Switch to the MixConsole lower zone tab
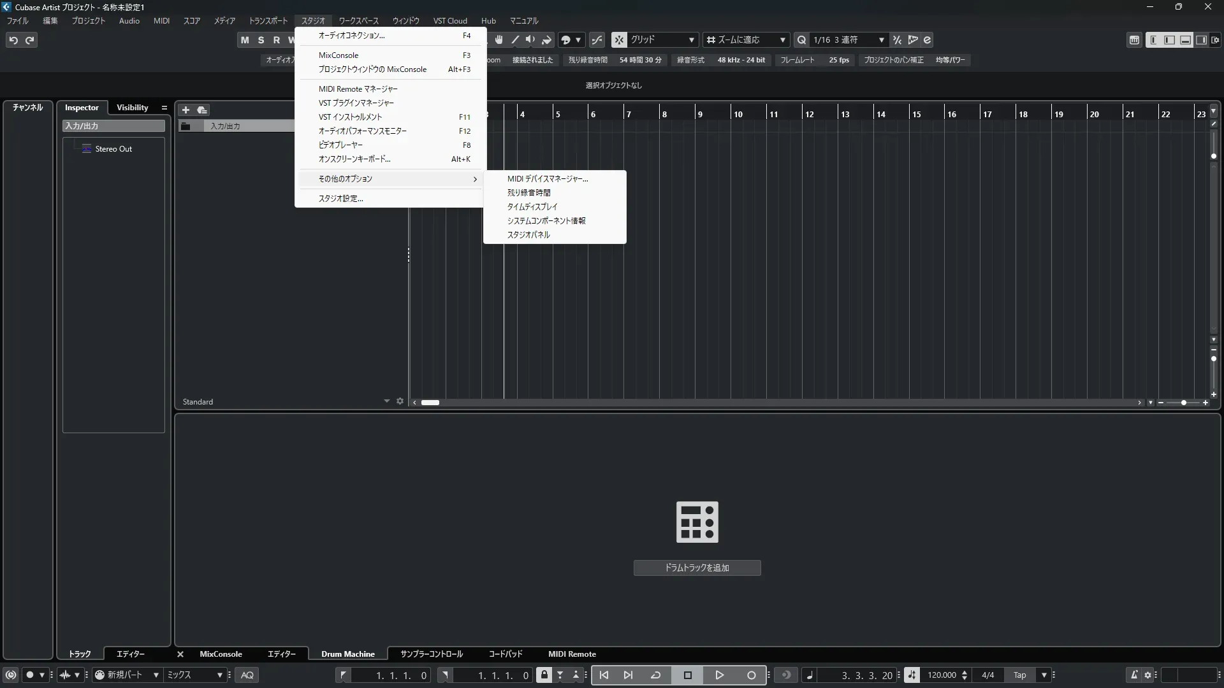Image resolution: width=1224 pixels, height=688 pixels. (221, 654)
